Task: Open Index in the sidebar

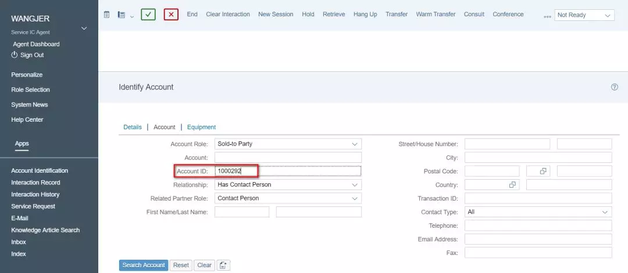Action: pos(19,254)
